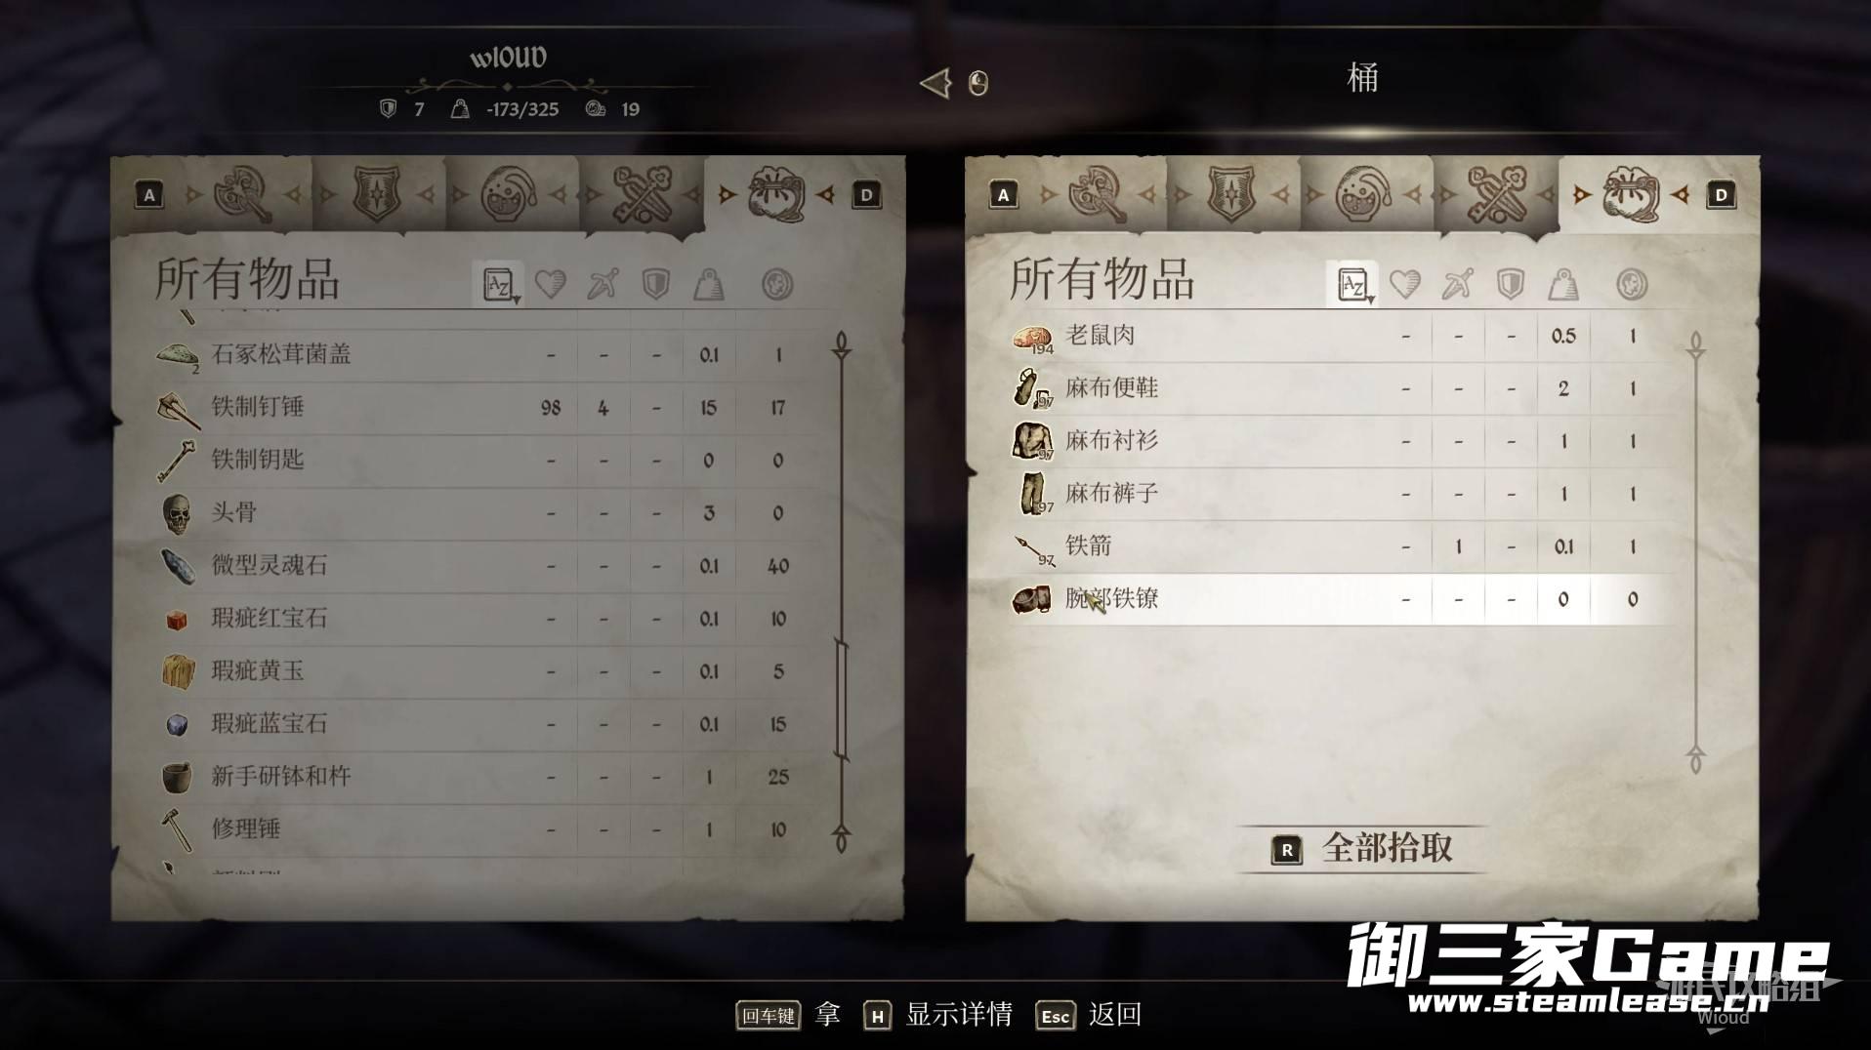Click 全部拾取 take all button
The width and height of the screenshot is (1871, 1050).
(1363, 848)
